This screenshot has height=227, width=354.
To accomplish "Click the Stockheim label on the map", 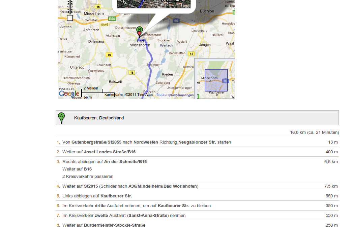I will (165, 40).
